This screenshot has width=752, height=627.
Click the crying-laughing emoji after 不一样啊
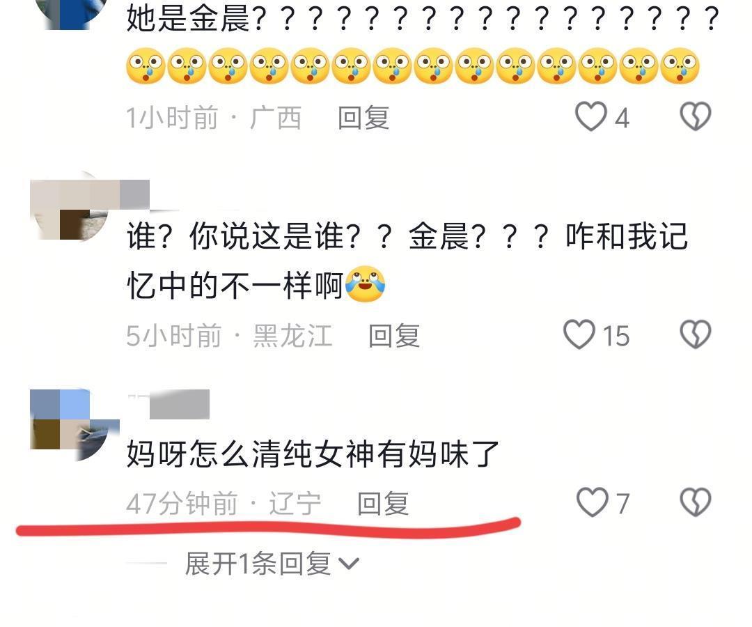coord(365,284)
